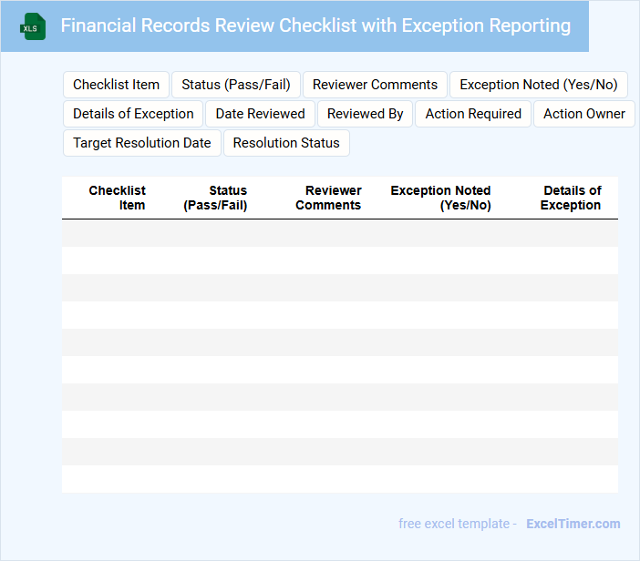Screen dimensions: 640x561
Task: Click the Action Owner tag
Action: point(583,114)
